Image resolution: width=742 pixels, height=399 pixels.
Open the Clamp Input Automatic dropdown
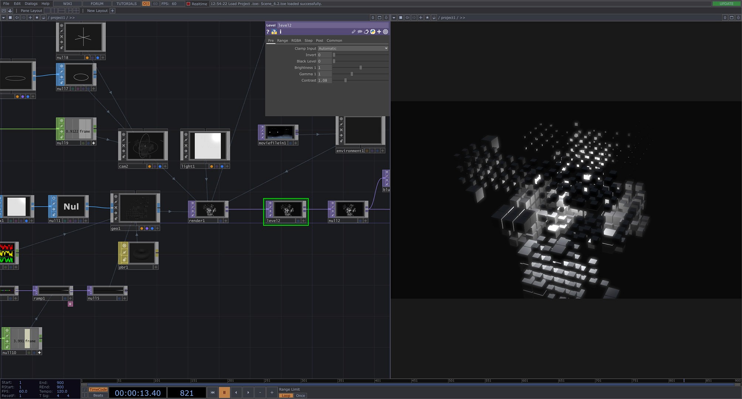353,48
